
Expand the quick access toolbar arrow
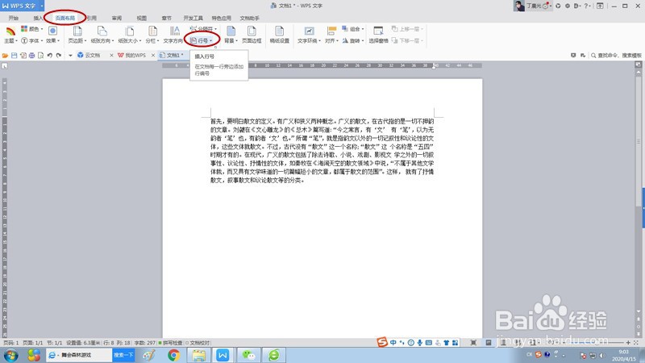pos(70,55)
